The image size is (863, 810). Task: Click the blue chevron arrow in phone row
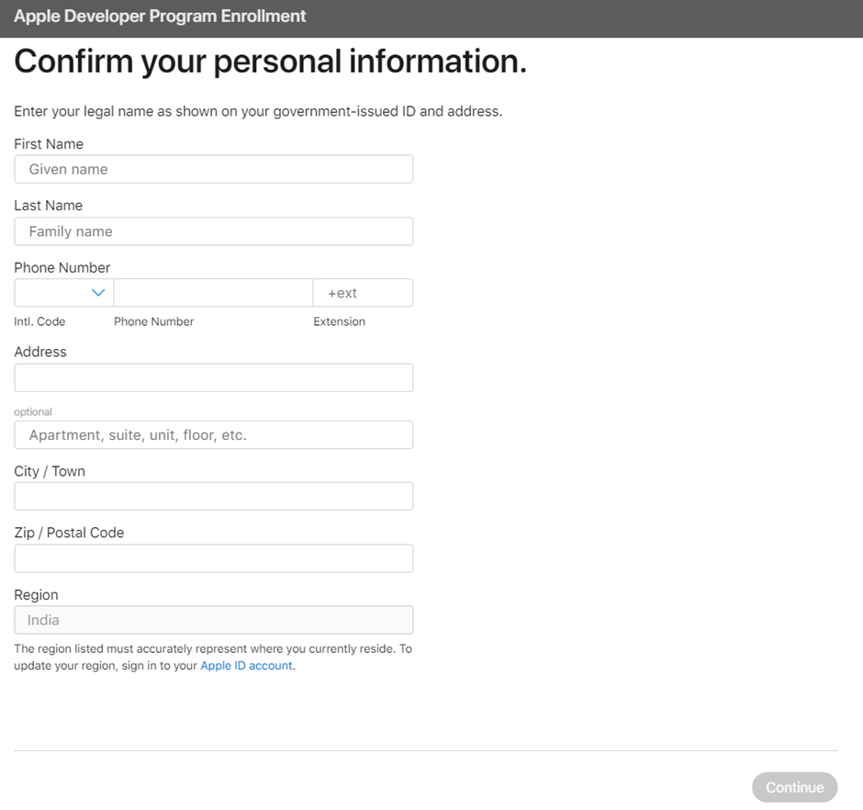tap(98, 293)
